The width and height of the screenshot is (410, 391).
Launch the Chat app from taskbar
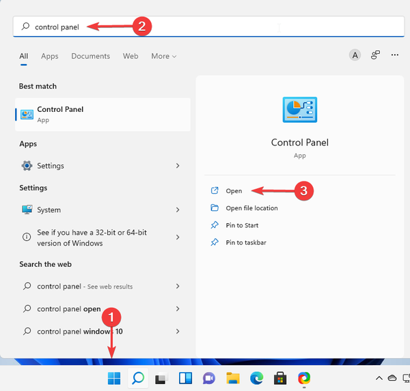(208, 378)
